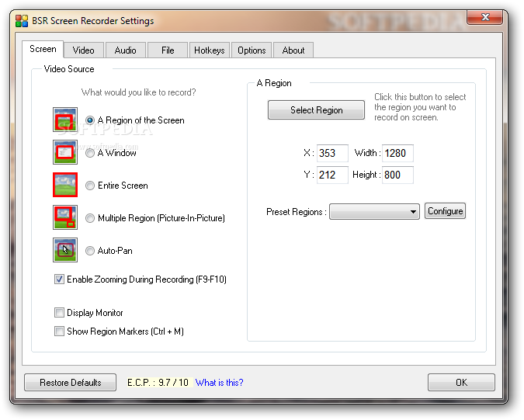Click Restore Defaults button
The width and height of the screenshot is (524, 420).
click(70, 382)
